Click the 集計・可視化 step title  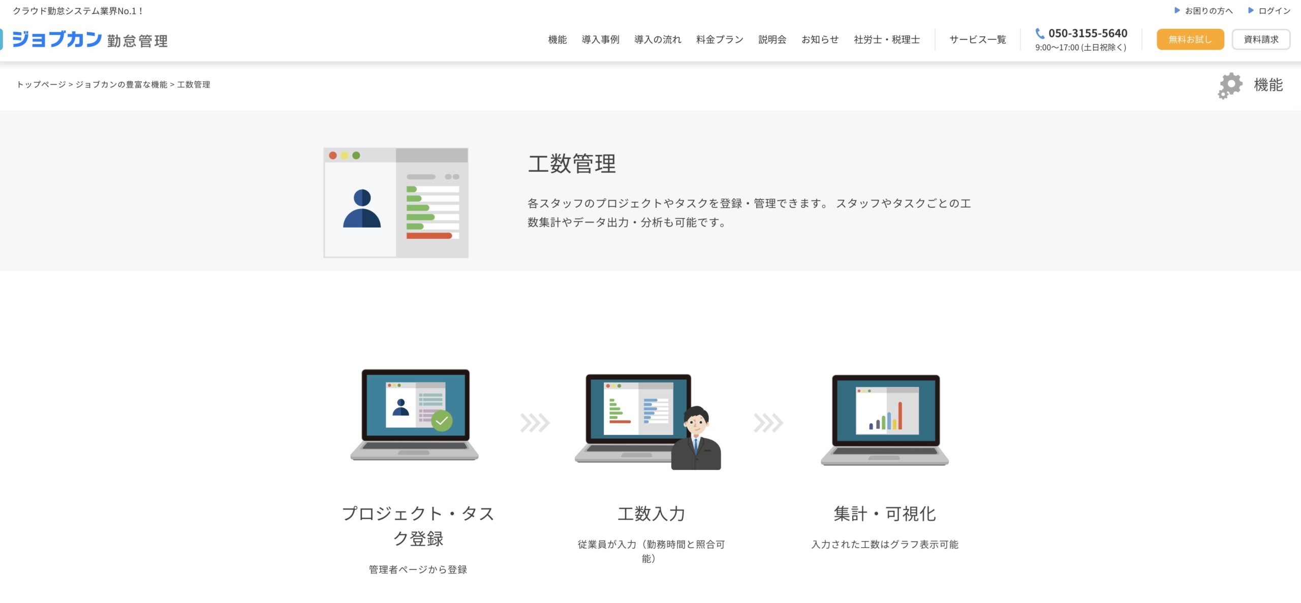885,514
